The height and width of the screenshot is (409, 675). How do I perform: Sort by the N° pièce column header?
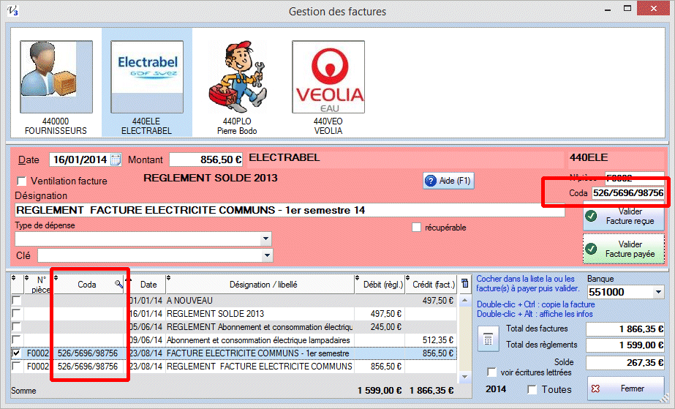tap(38, 284)
